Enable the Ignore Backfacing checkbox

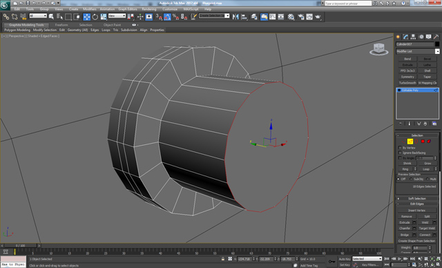click(x=400, y=153)
